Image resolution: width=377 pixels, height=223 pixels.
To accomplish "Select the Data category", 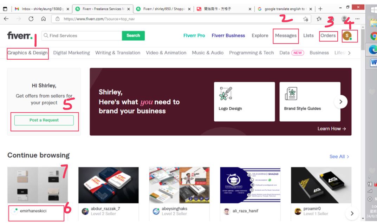I will pyautogui.click(x=285, y=53).
